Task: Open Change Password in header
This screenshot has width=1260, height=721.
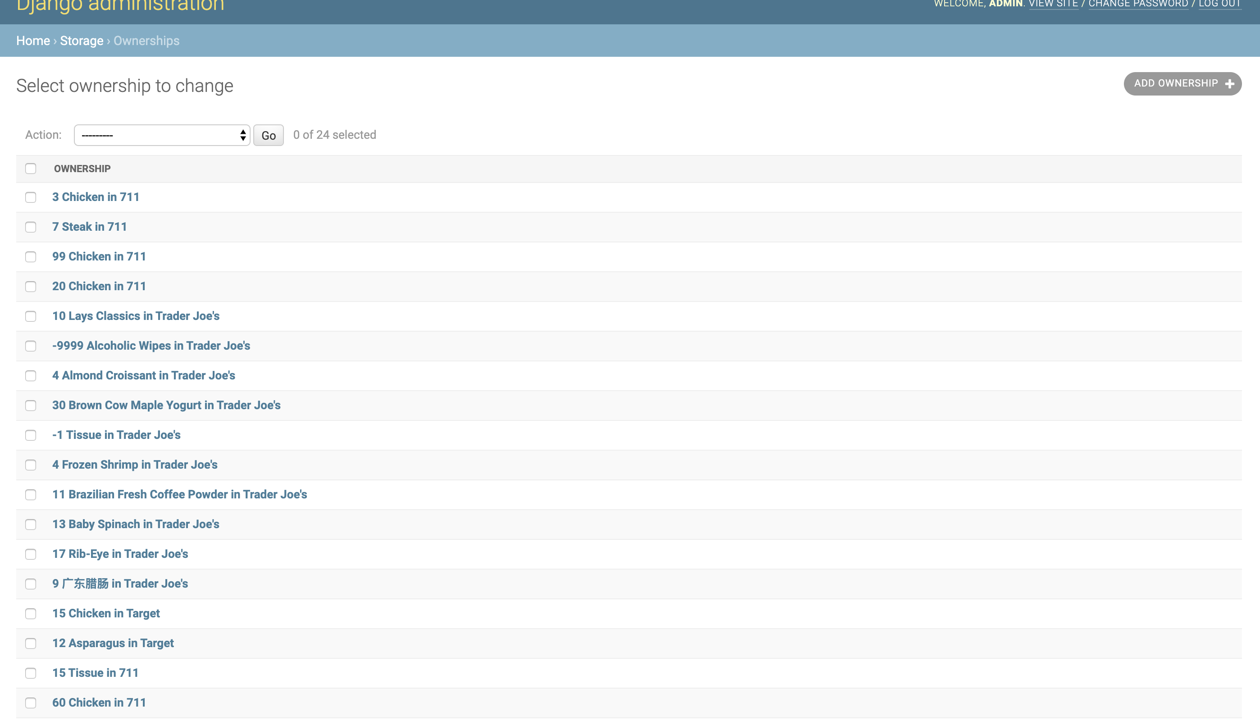Action: click(x=1138, y=4)
